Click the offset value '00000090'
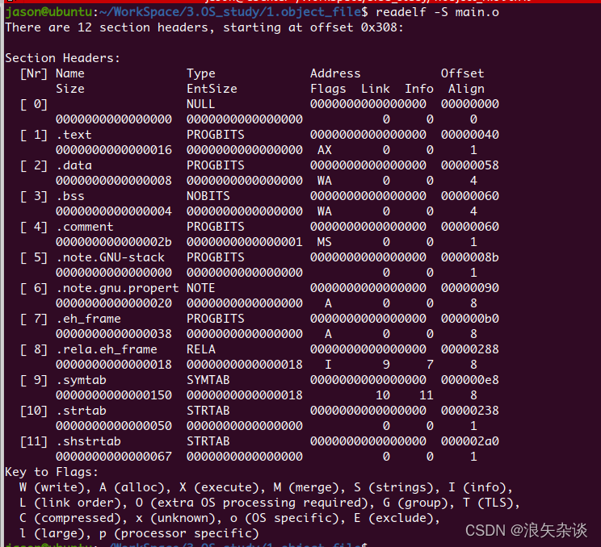Screen dimensions: 601x547 (x=470, y=288)
